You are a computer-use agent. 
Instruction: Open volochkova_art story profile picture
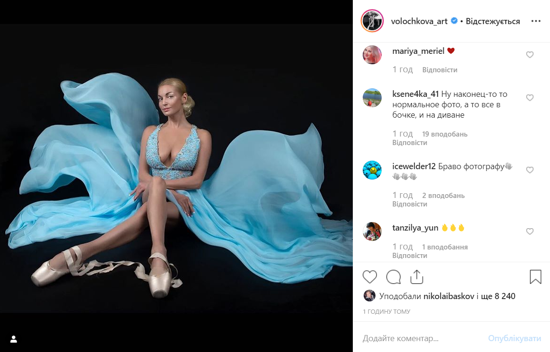(372, 21)
